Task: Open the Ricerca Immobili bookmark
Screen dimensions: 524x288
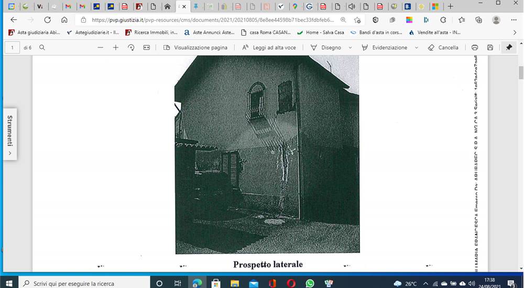Action: pos(151,32)
